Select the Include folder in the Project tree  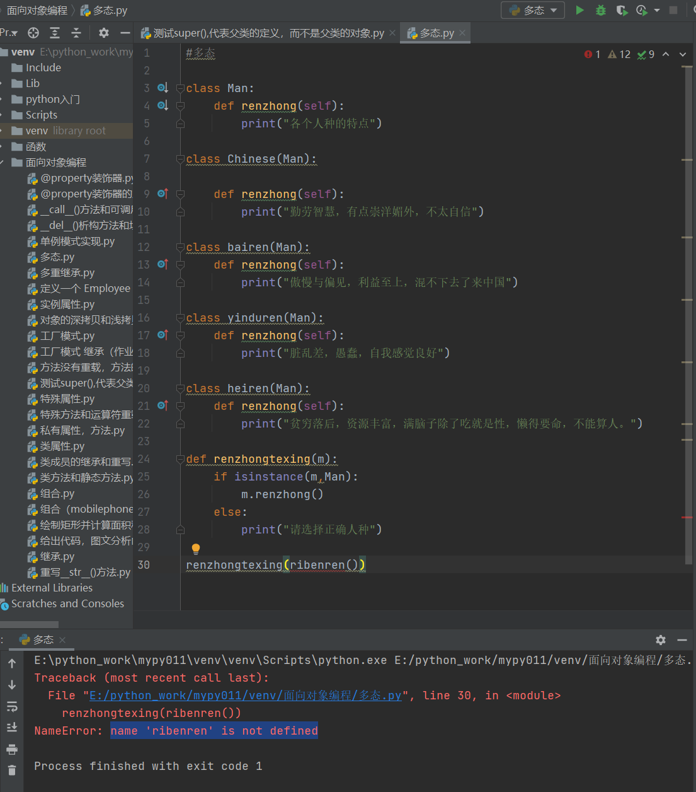[67, 67]
